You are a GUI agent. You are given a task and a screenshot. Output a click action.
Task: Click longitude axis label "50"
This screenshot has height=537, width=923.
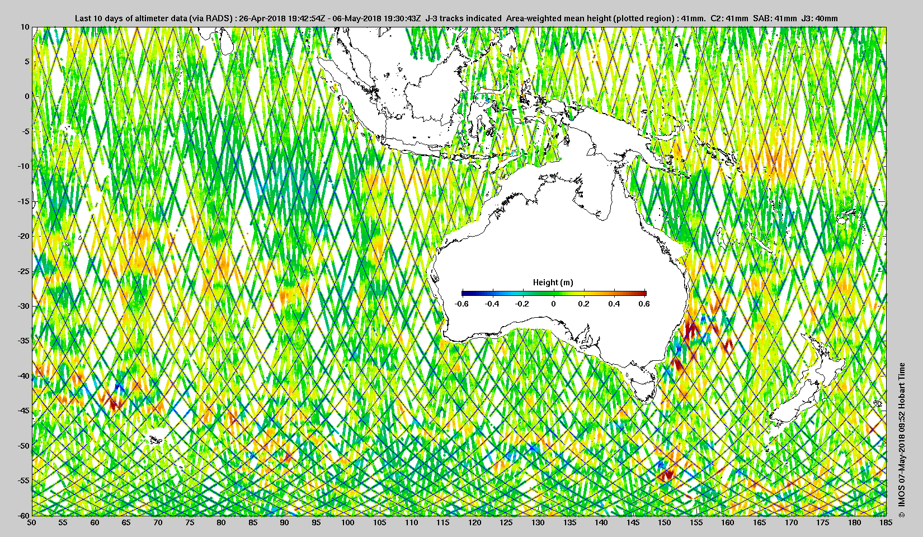pos(32,522)
